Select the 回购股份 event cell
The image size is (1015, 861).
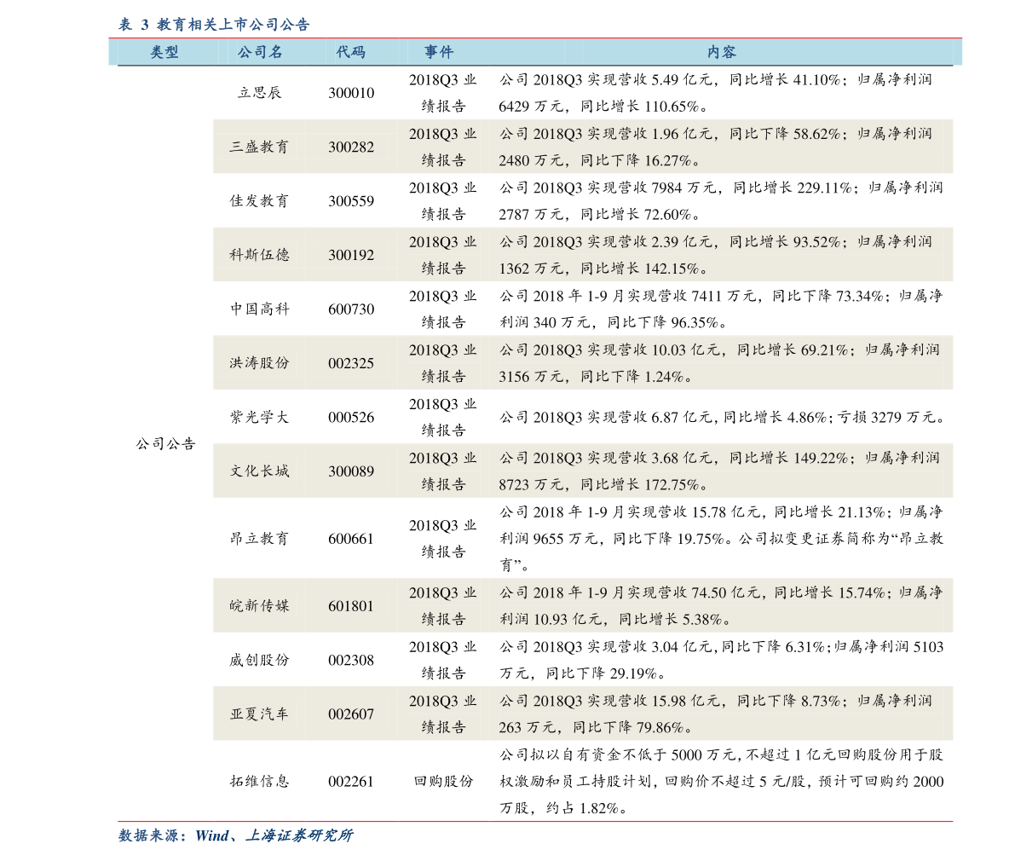[x=443, y=782]
